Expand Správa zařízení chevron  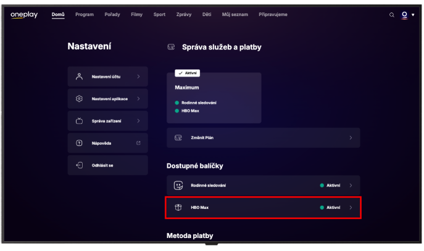pos(138,121)
